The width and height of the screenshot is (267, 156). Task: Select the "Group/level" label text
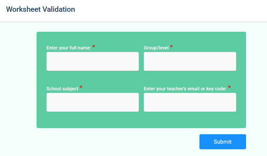pyautogui.click(x=156, y=48)
